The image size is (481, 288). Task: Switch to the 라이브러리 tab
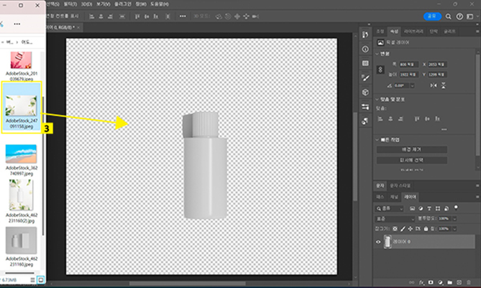[413, 31]
